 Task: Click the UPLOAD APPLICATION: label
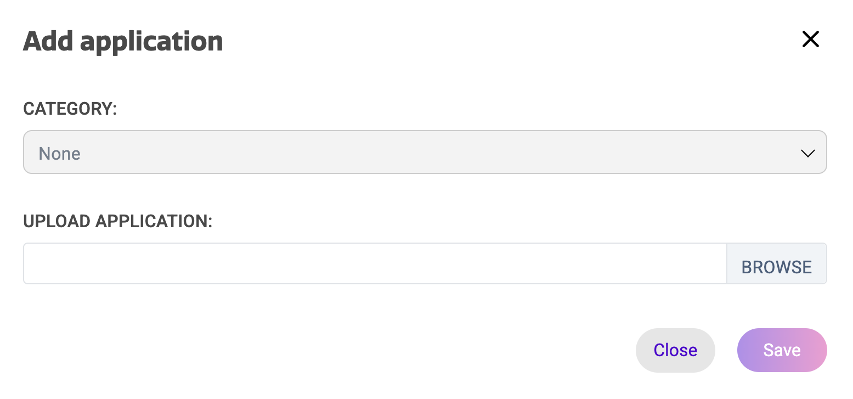(x=117, y=221)
